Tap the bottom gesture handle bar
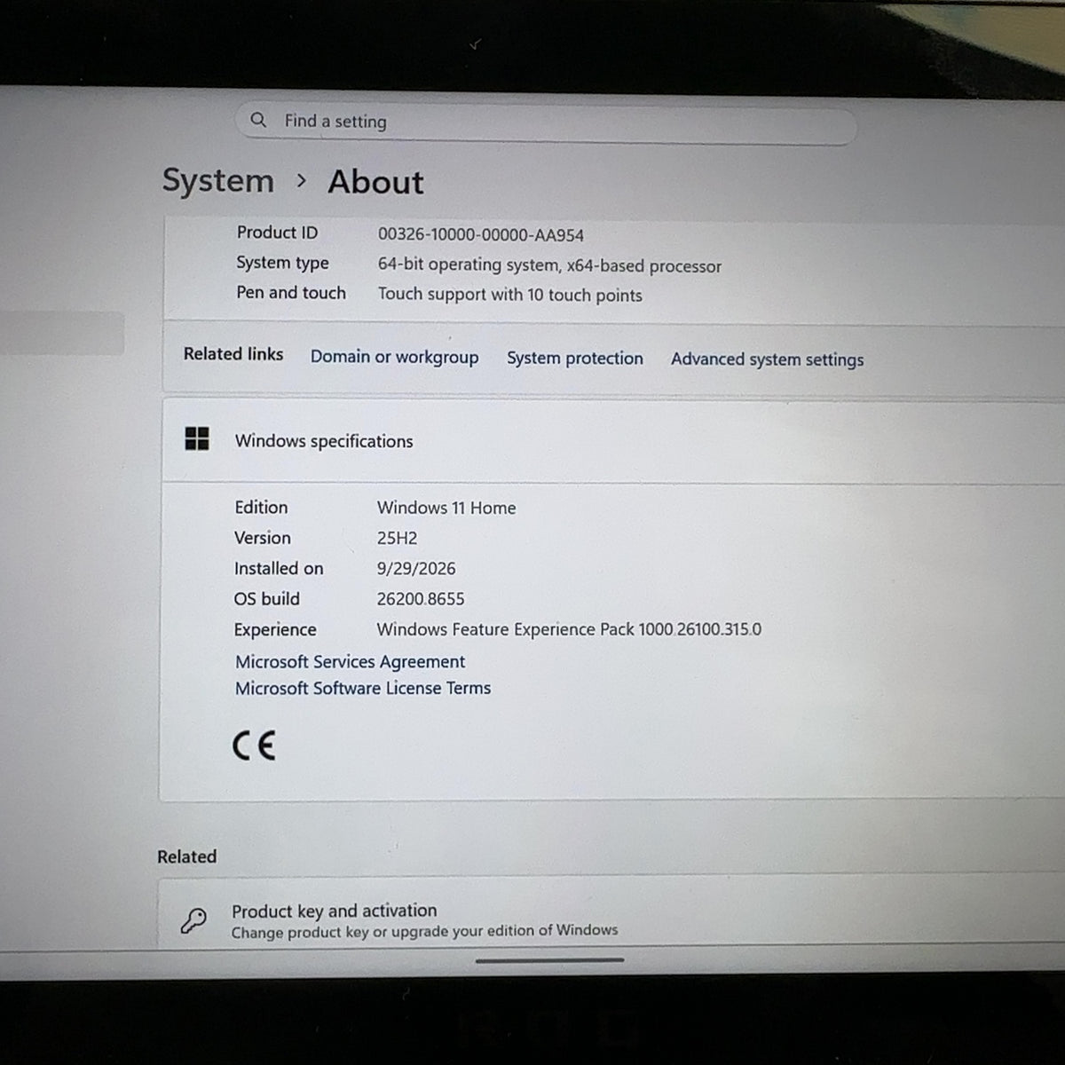This screenshot has width=1065, height=1065. coord(549,959)
